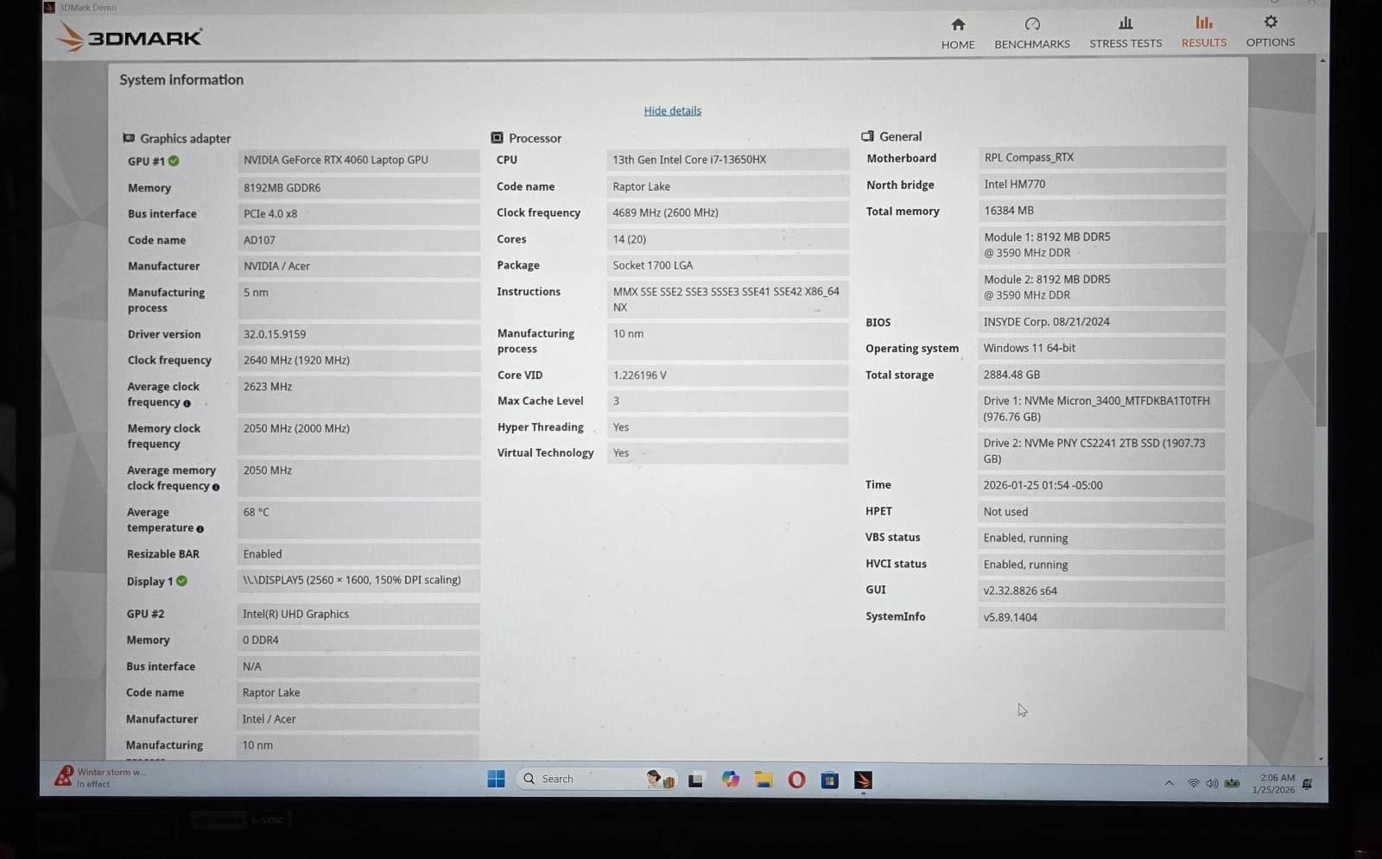The height and width of the screenshot is (859, 1382).
Task: Open Wi-Fi network tray icon
Action: [x=1193, y=783]
